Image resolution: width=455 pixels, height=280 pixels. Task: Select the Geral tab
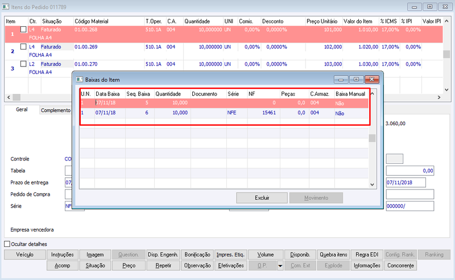(x=22, y=109)
